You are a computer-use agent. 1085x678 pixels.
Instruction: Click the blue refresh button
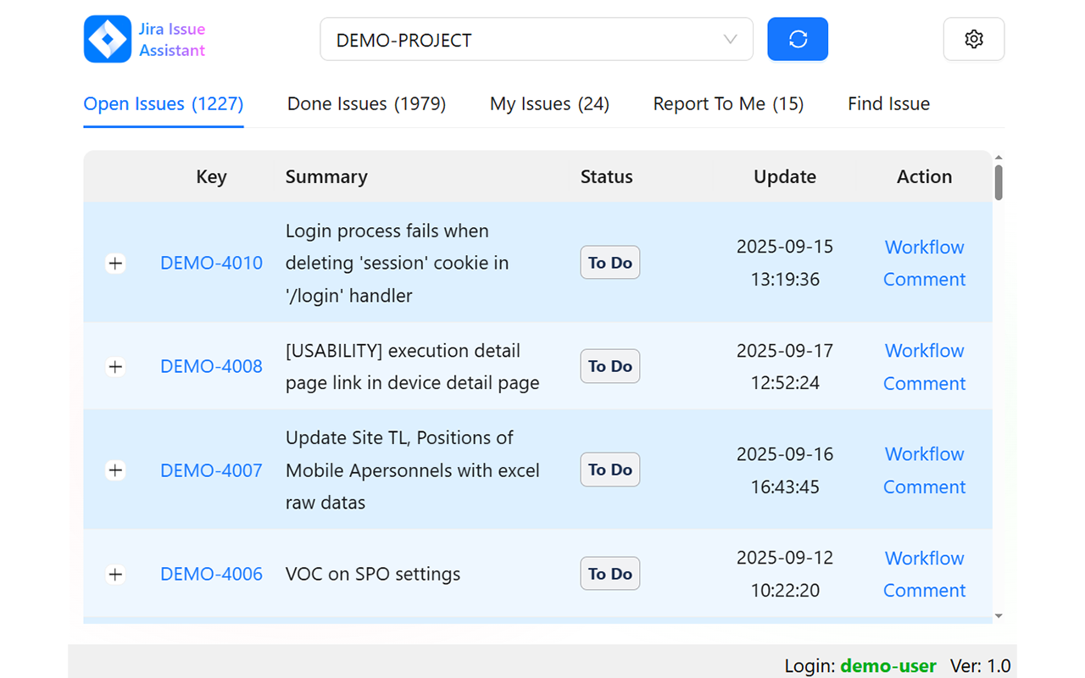click(798, 39)
